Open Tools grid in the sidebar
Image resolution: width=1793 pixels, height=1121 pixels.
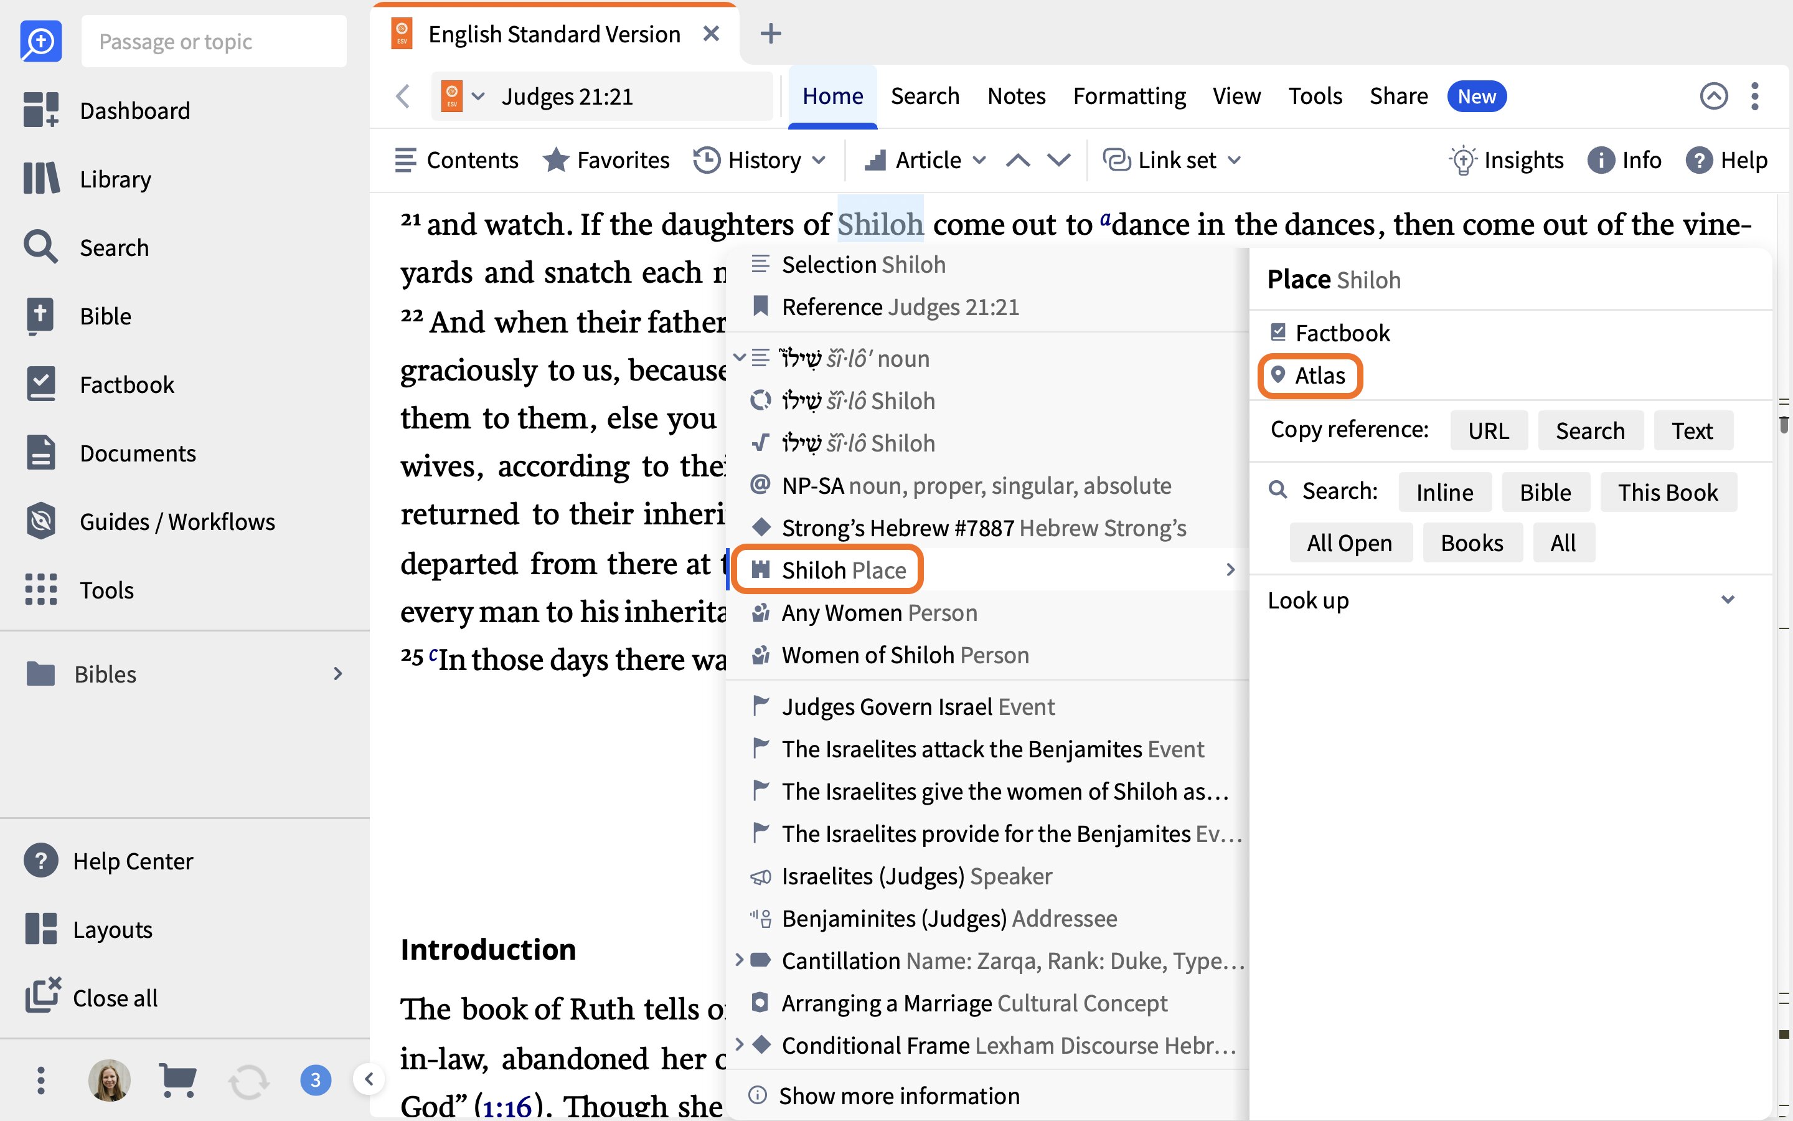tap(78, 590)
